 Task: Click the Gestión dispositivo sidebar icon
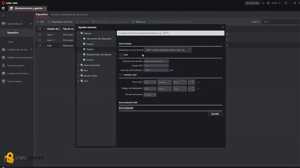click(x=3, y=24)
